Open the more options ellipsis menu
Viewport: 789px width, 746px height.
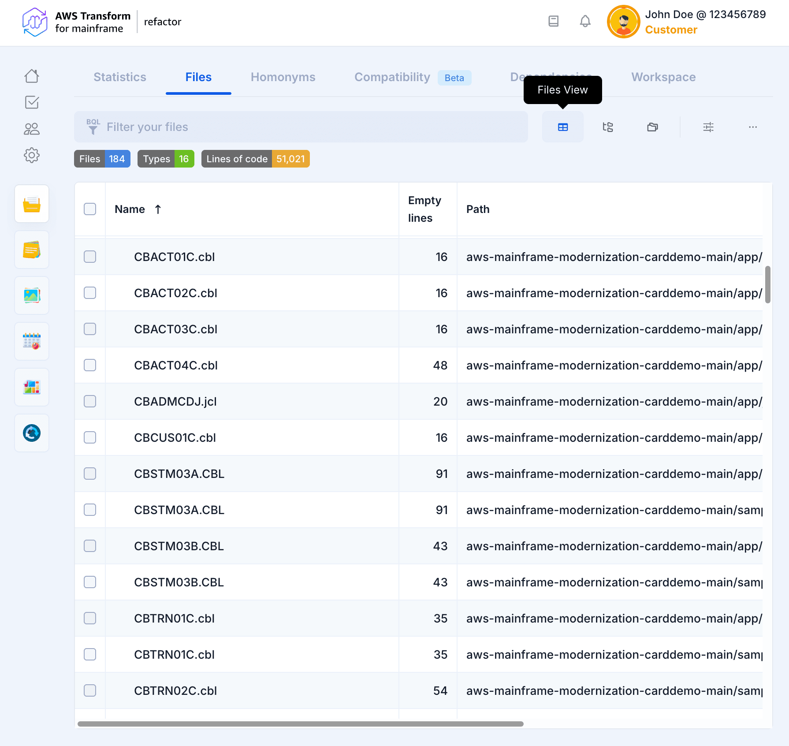(x=753, y=127)
